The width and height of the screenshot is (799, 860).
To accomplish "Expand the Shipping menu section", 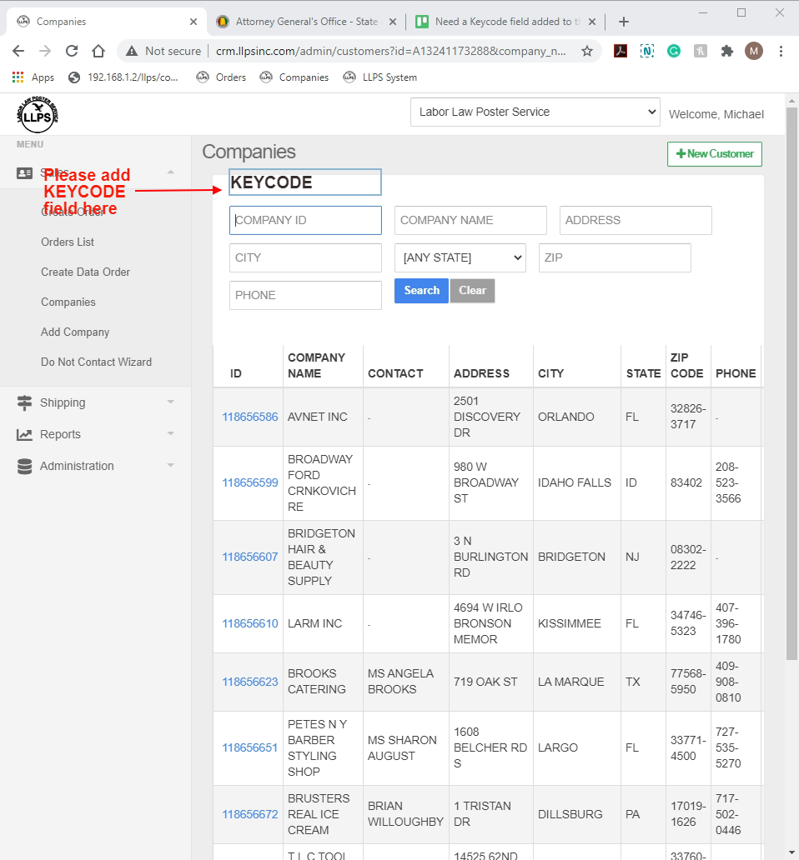I will [96, 402].
